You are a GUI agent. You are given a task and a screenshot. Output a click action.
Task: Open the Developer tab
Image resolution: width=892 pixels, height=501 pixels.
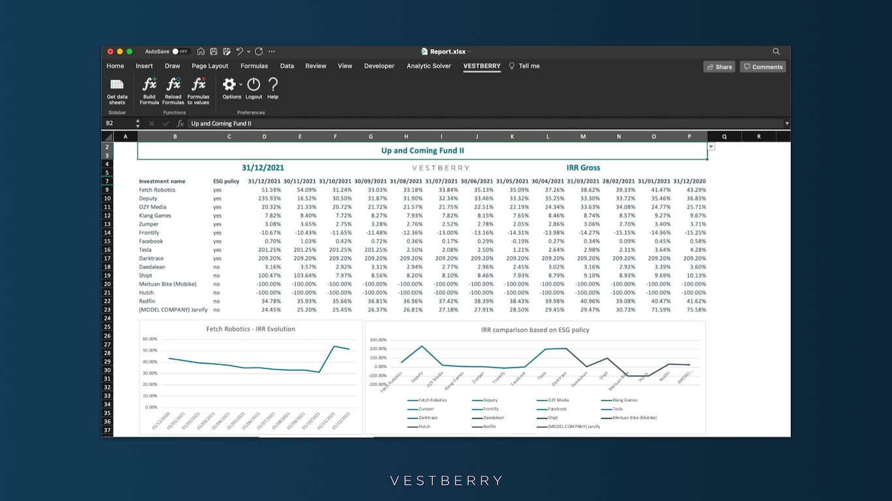click(379, 66)
